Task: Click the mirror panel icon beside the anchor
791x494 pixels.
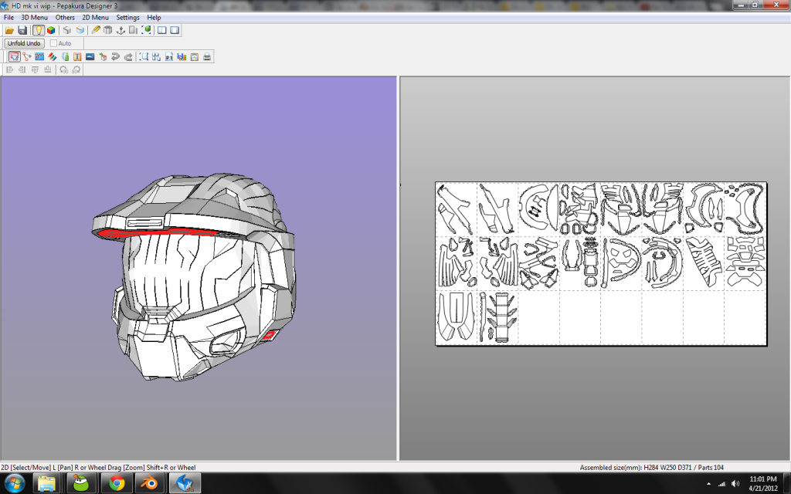Action: [133, 30]
